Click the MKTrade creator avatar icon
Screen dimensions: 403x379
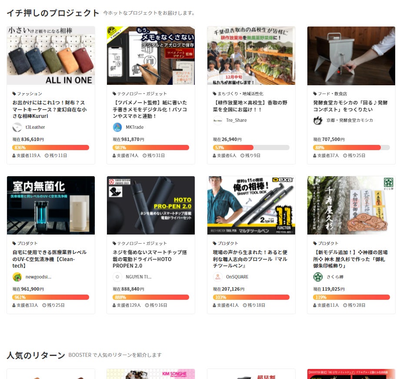point(117,127)
